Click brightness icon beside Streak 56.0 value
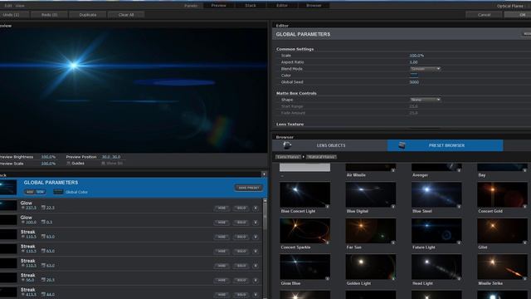Screen dimensions: 531x299 pyautogui.click(x=23, y=280)
